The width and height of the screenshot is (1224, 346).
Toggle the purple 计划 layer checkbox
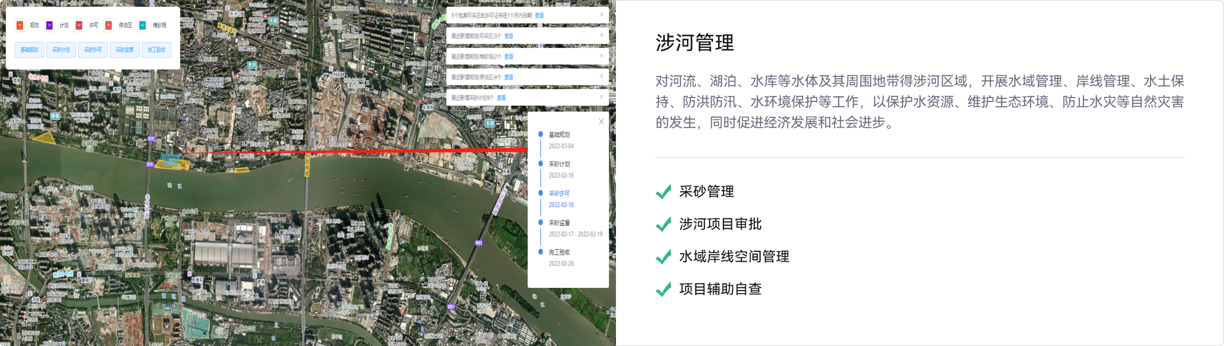pyautogui.click(x=49, y=25)
